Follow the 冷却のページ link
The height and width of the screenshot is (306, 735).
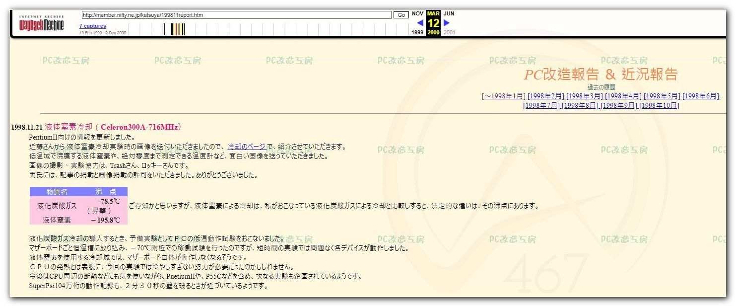click(247, 147)
